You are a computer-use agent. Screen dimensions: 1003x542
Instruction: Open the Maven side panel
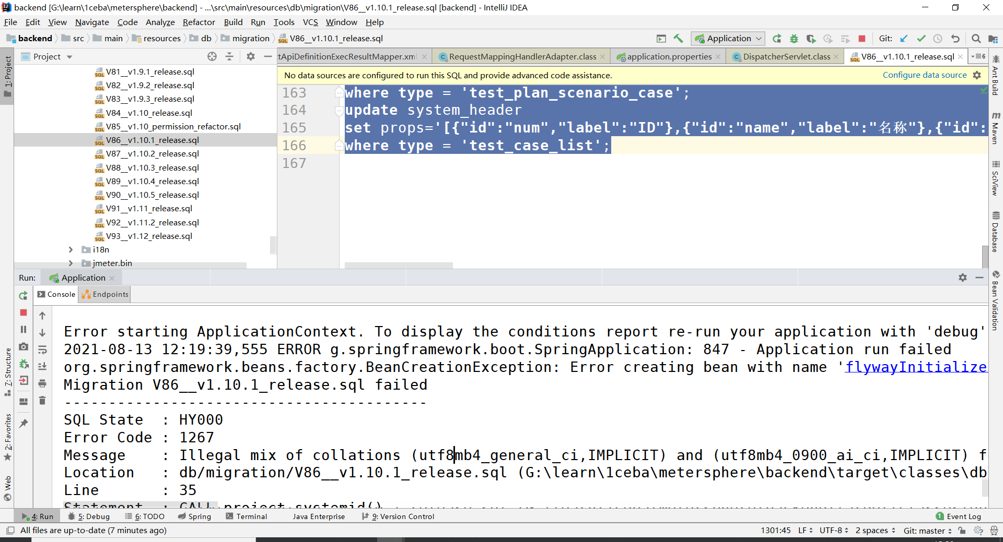click(x=996, y=128)
